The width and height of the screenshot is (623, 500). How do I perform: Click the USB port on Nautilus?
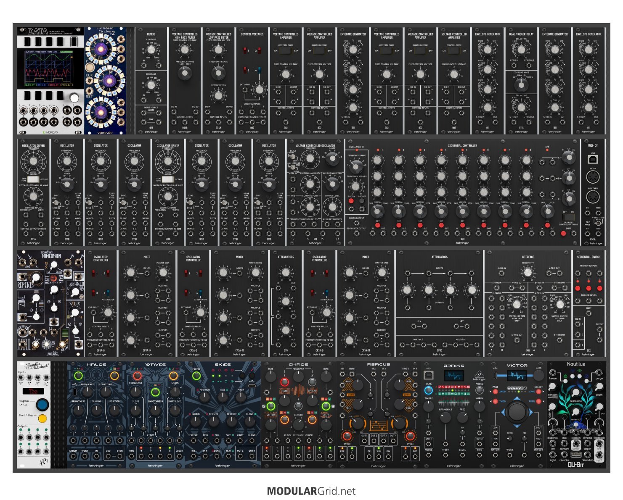click(x=576, y=455)
